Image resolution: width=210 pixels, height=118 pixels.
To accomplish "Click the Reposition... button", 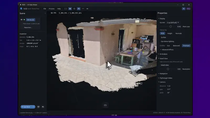I will point(28,28).
